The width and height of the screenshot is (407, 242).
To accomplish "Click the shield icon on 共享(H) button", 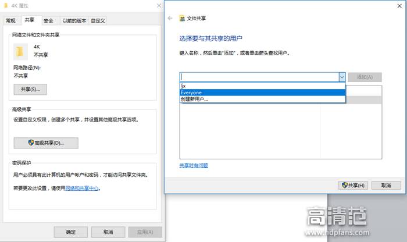I will pos(345,185).
